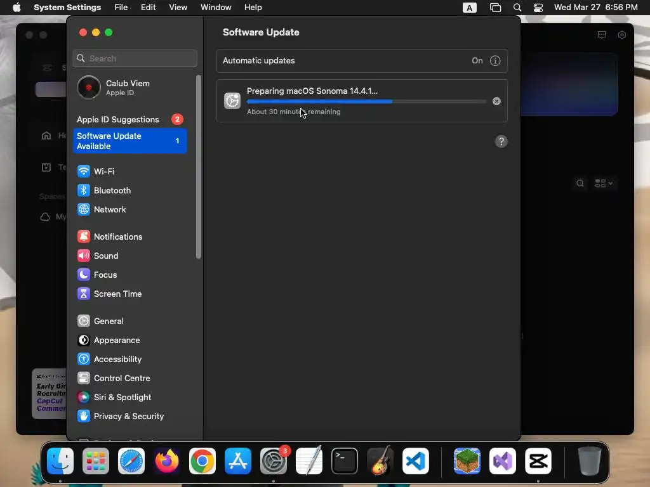Click the macOS progress bar
The image size is (650, 487).
point(366,101)
